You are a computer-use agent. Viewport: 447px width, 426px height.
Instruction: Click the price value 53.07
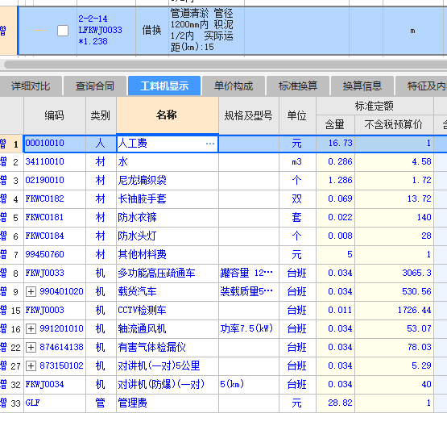394,329
